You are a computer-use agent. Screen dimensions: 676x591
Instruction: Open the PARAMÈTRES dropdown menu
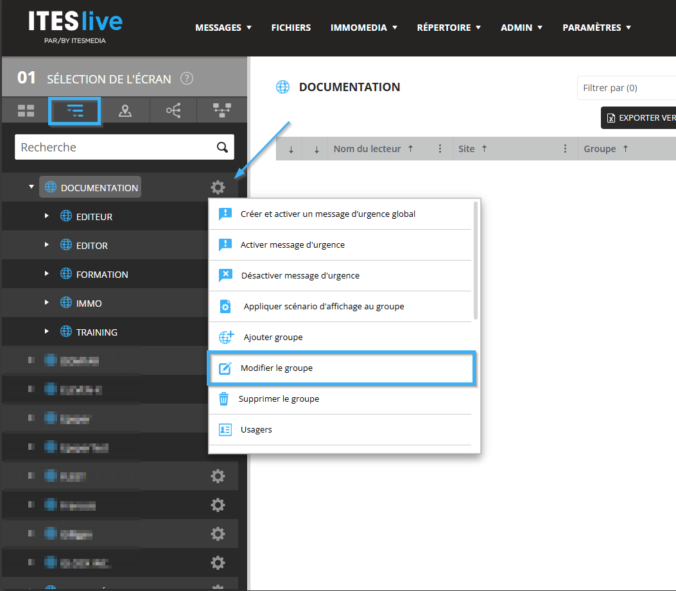596,28
